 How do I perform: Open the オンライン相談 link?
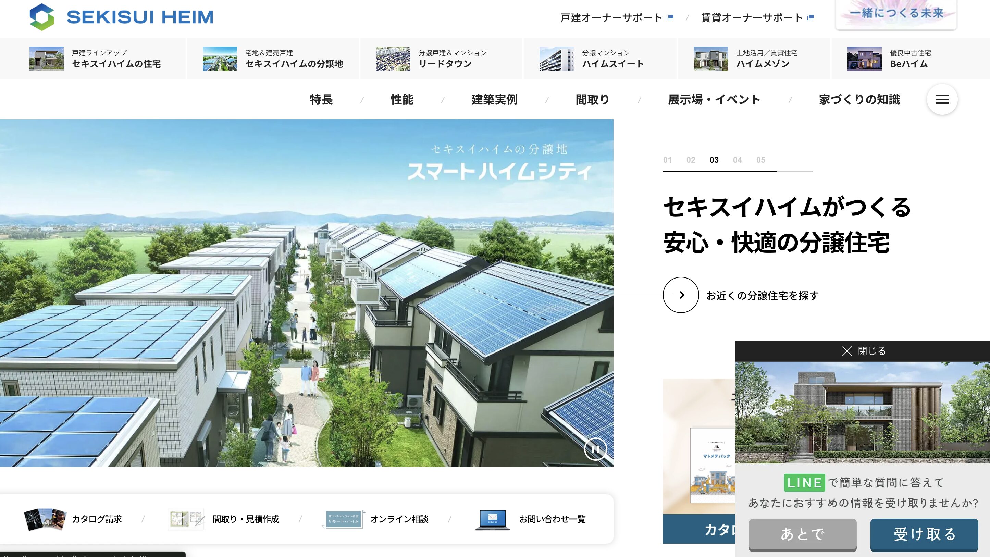(399, 519)
